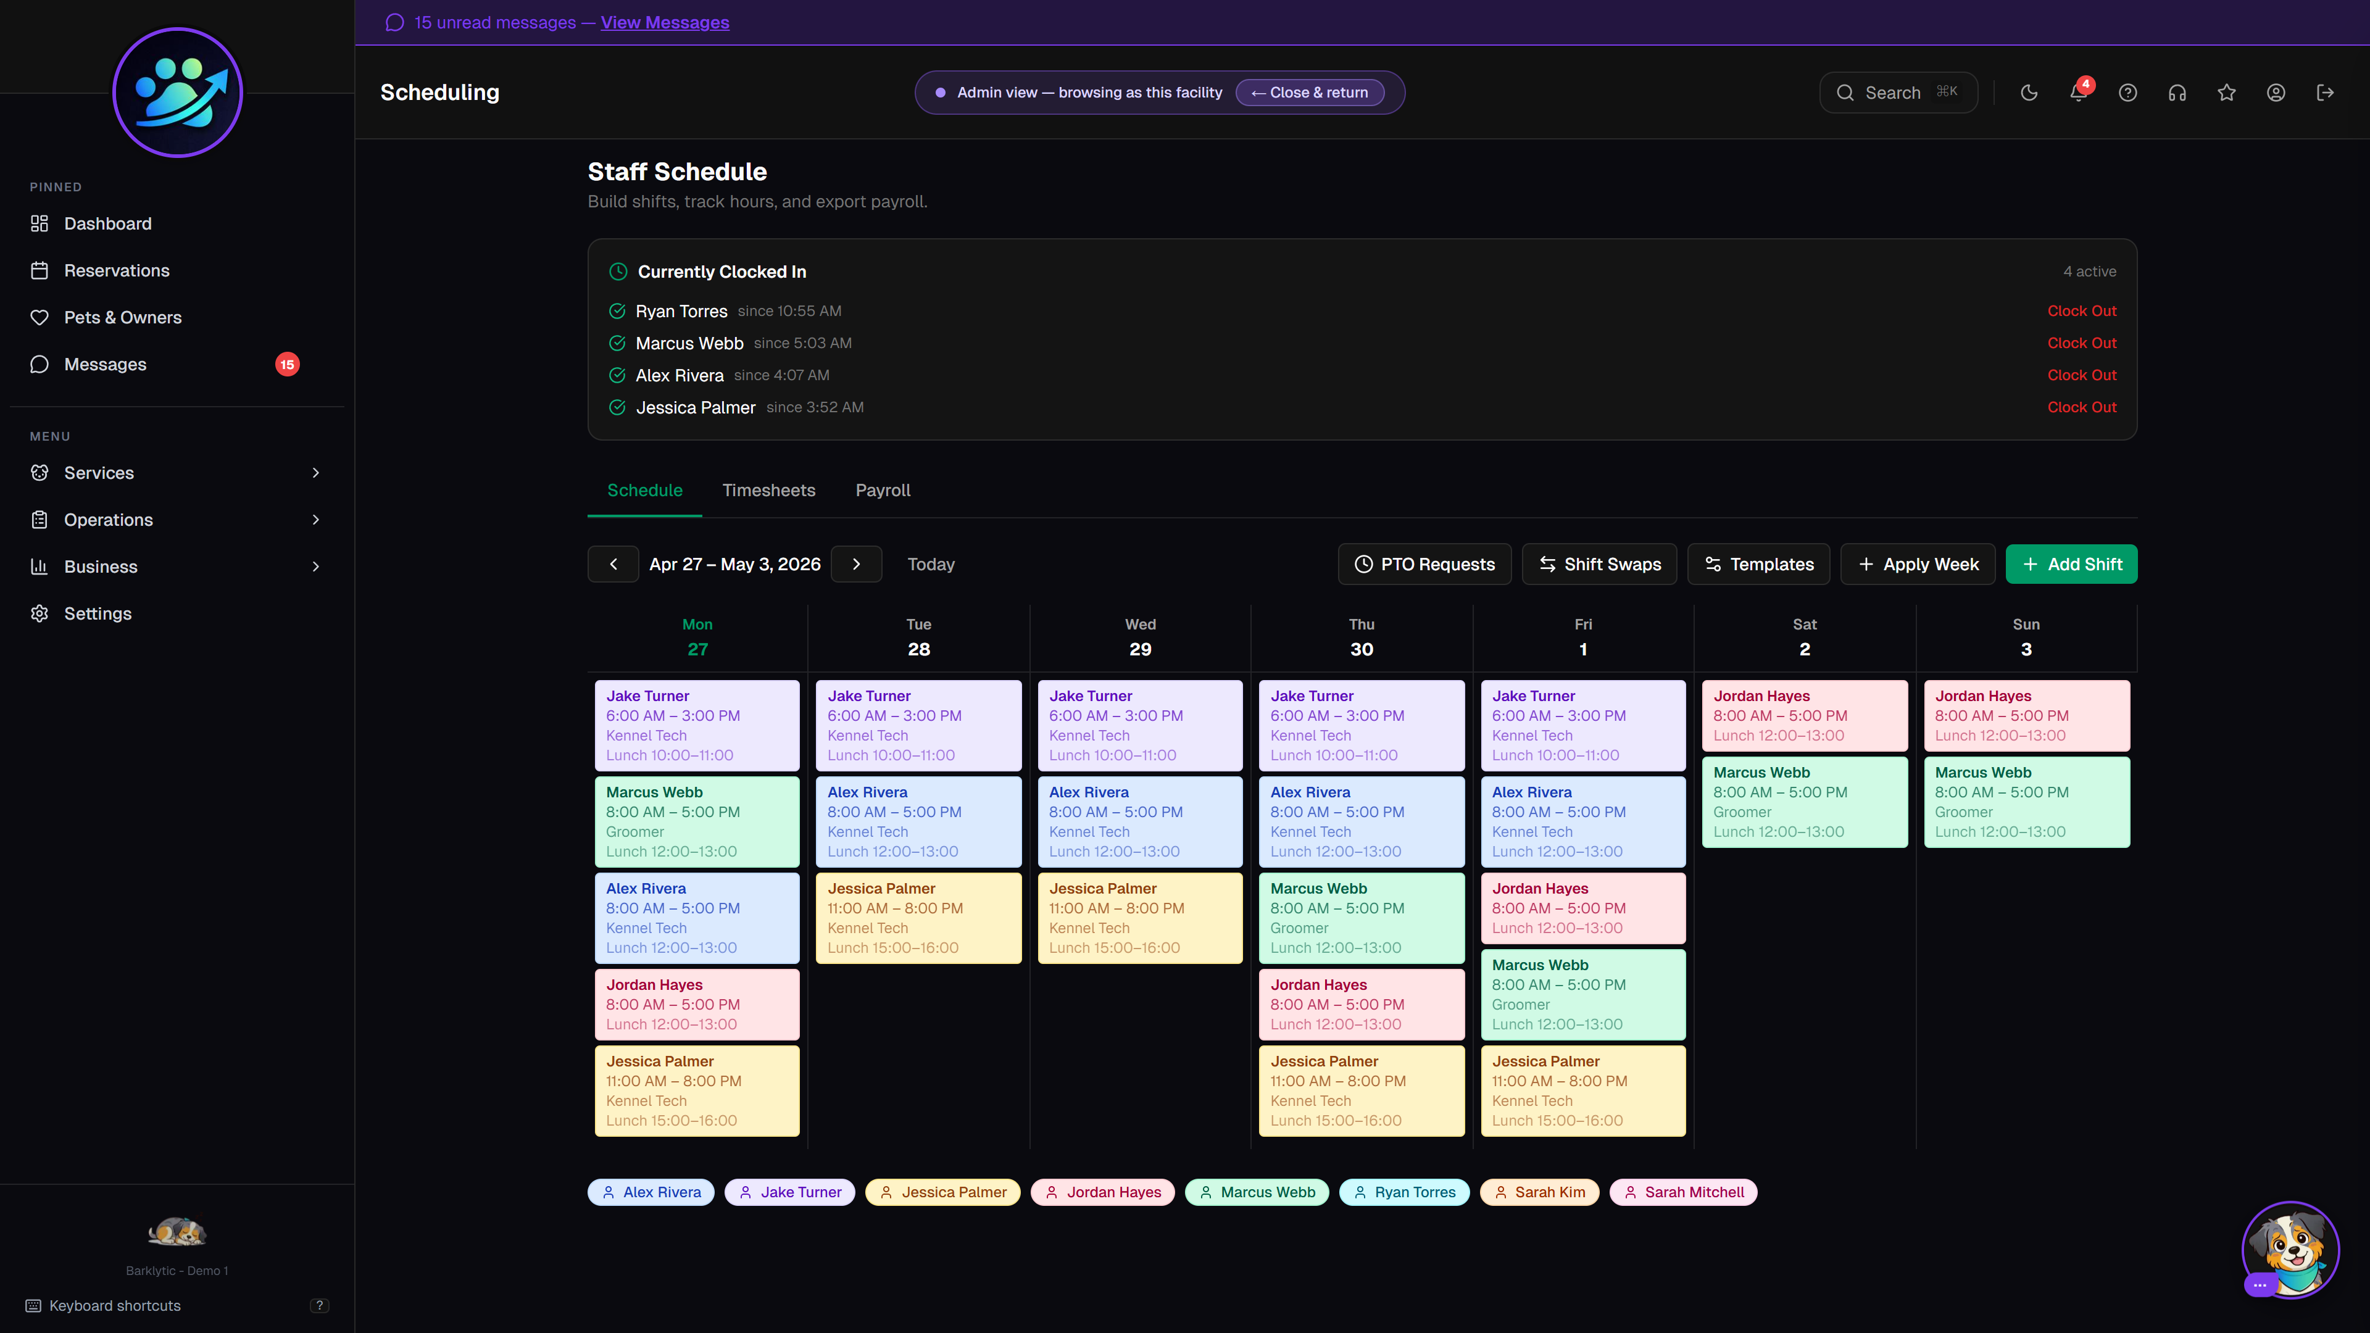The height and width of the screenshot is (1333, 2370).
Task: Toggle the Sarah Kim staff filter chip
Action: click(x=1539, y=1191)
